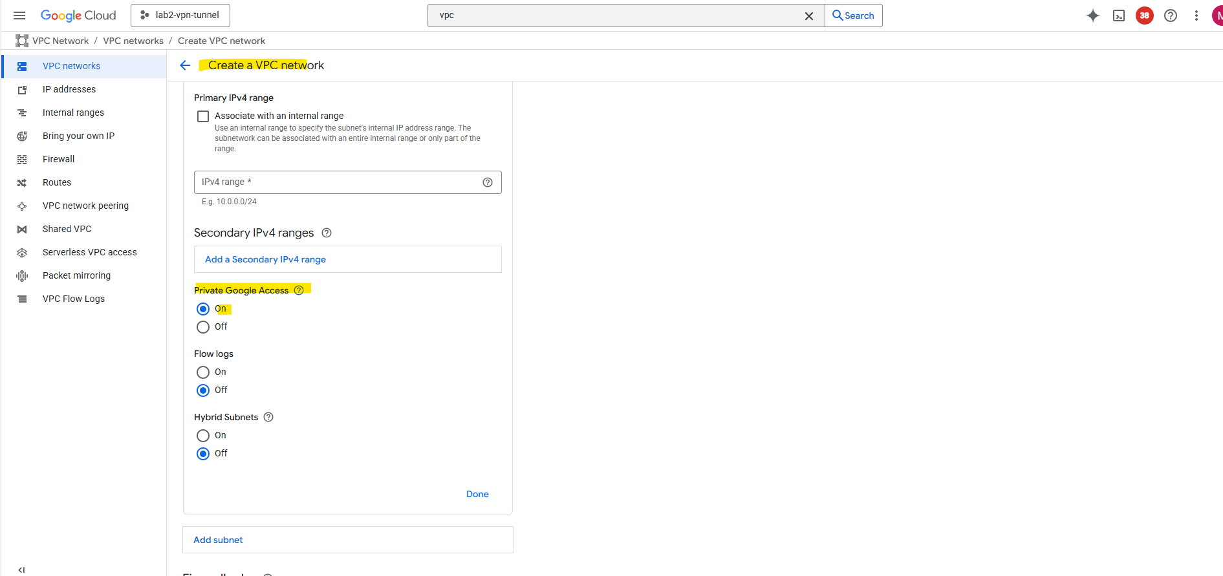This screenshot has height=576, width=1223.
Task: Open the notifications badge showing 38
Action: point(1144,16)
